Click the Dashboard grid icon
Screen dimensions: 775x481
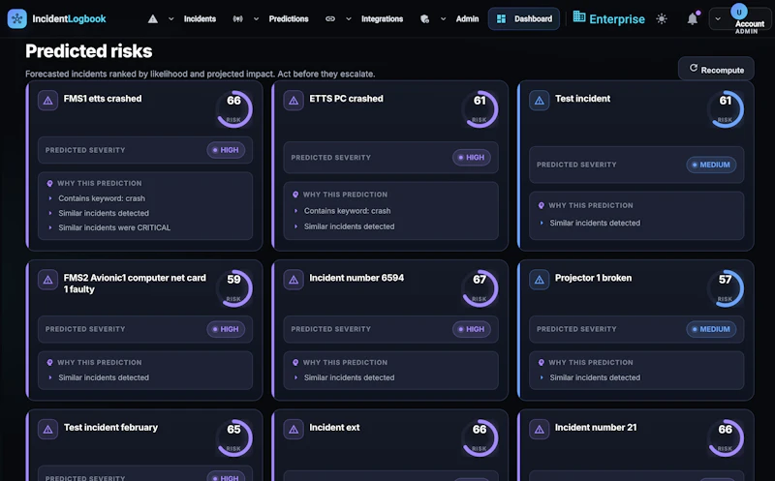tap(501, 18)
